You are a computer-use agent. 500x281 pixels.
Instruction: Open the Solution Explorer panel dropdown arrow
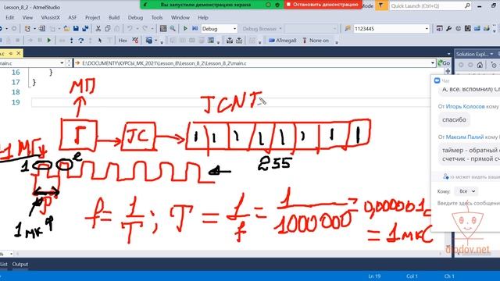(x=491, y=54)
